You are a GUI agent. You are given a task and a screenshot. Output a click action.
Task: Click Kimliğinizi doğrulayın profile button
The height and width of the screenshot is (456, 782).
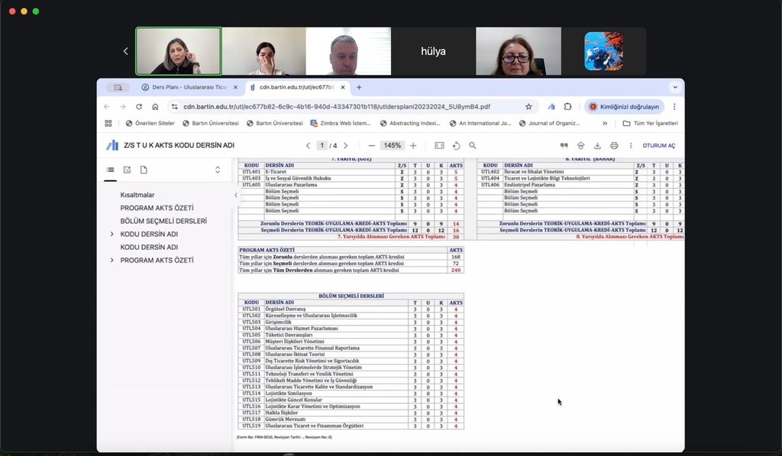click(x=625, y=107)
